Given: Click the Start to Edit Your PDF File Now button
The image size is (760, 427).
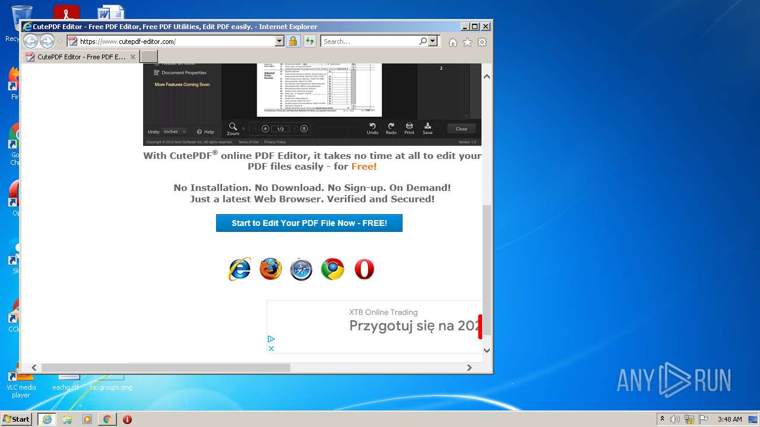Looking at the screenshot, I should point(309,223).
